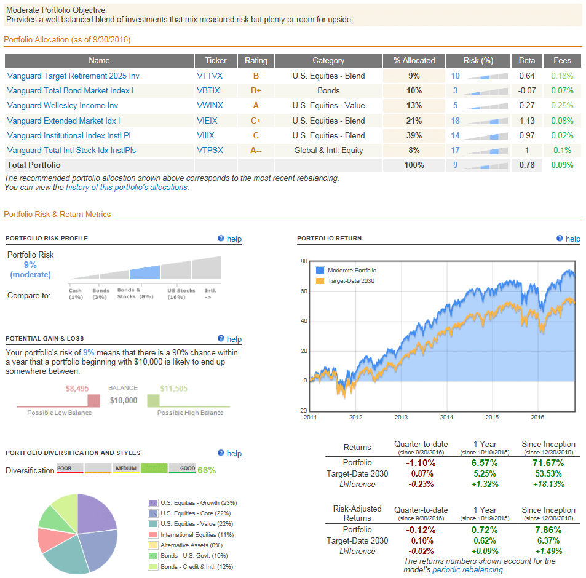The image size is (586, 578).
Task: Open Vanguard Extended Market Idx I fund
Action: coord(63,121)
